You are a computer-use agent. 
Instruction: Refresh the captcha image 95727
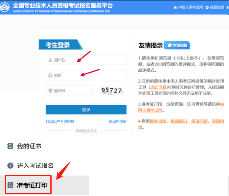pos(112,90)
